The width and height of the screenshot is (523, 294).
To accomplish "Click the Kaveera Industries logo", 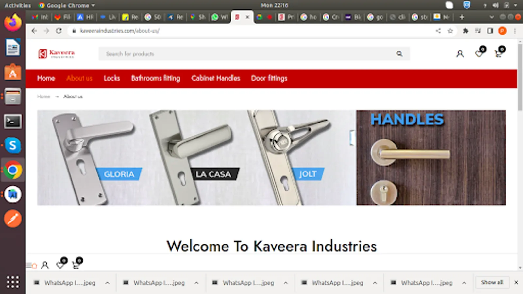I will point(56,54).
